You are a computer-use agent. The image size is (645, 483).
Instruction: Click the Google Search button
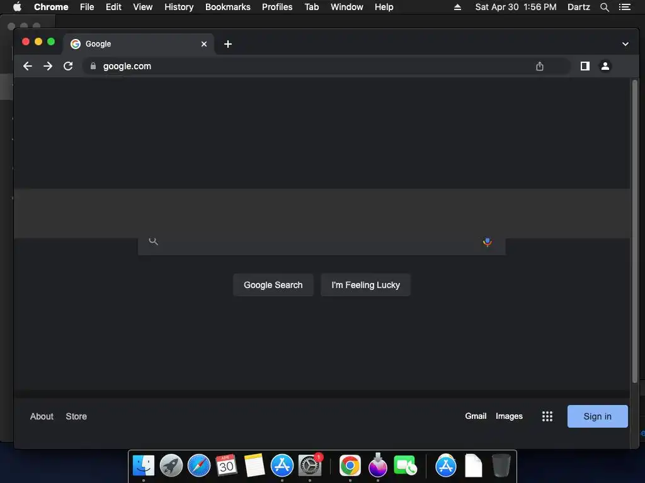[273, 285]
